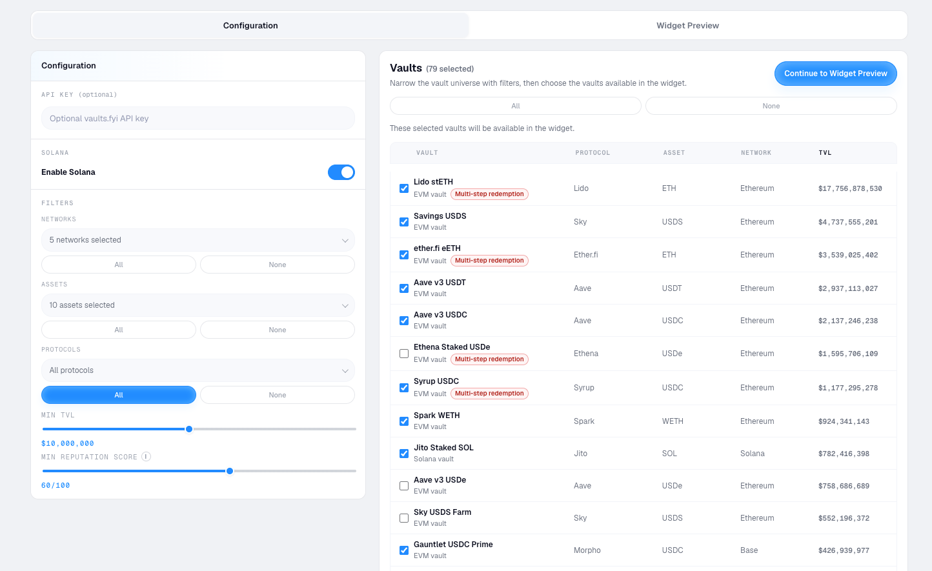The image size is (932, 571).
Task: Sort by TVL column header
Action: coord(825,153)
